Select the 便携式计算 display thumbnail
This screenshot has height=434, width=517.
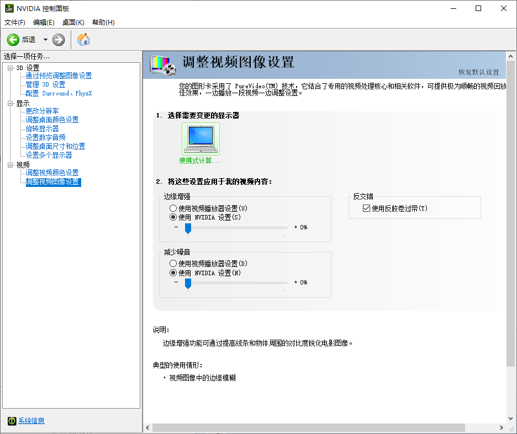click(201, 139)
